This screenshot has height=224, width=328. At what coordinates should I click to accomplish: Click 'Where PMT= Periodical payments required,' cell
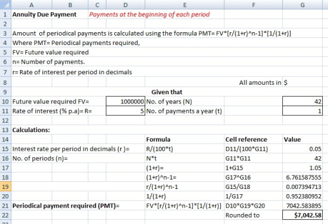[76, 43]
